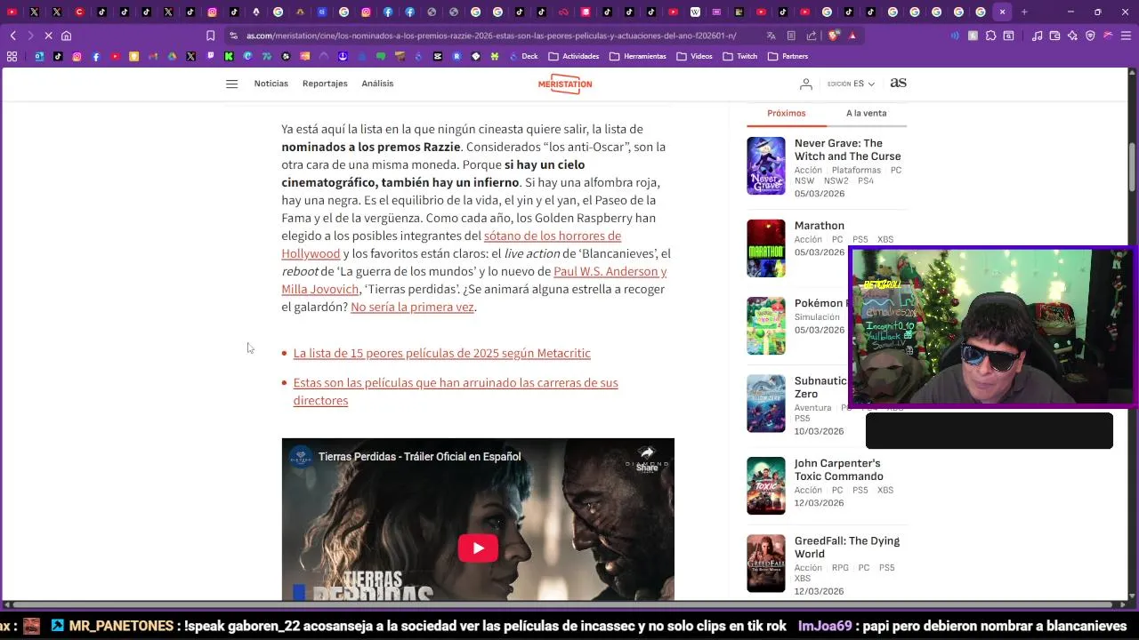Open the extensions puzzle icon
Viewport: 1139px width, 640px height.
pyautogui.click(x=990, y=36)
